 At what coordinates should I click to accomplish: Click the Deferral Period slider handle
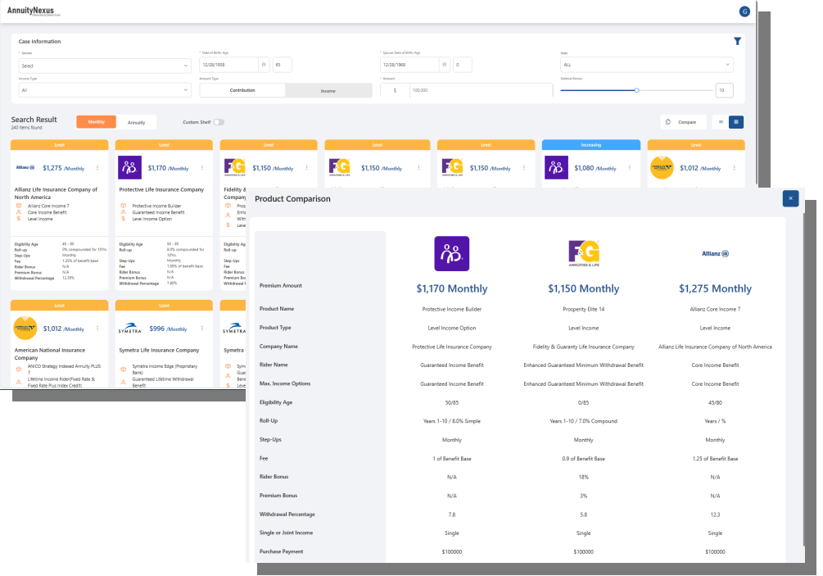point(636,90)
